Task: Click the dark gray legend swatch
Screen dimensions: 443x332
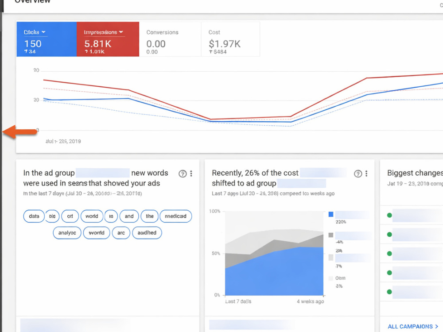Action: coord(331,235)
